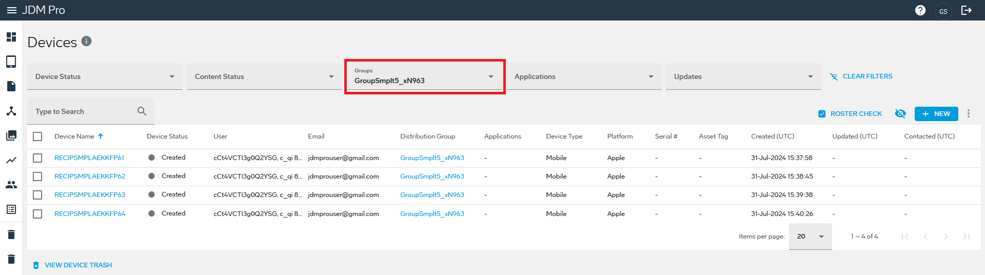Click Roster Check
The image size is (985, 275).
[850, 114]
